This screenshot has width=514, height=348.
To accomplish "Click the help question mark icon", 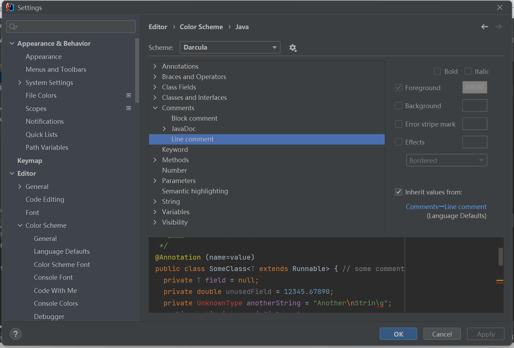I will [x=16, y=334].
